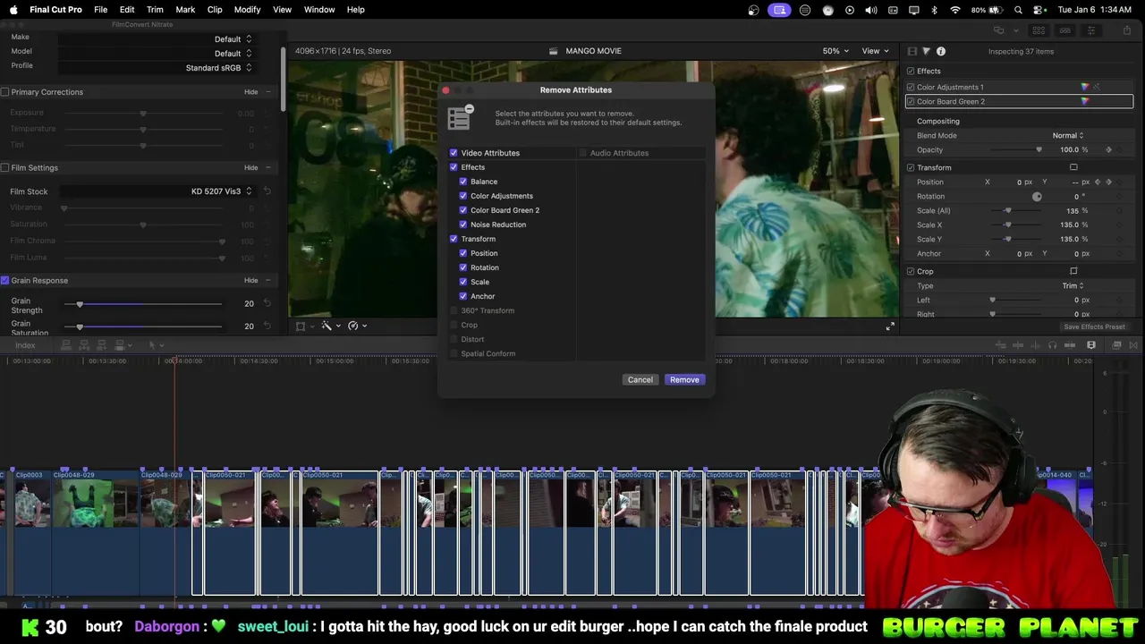Open Crop Type Trim dropdown
Screen dimensions: 1145x644
pos(1073,285)
